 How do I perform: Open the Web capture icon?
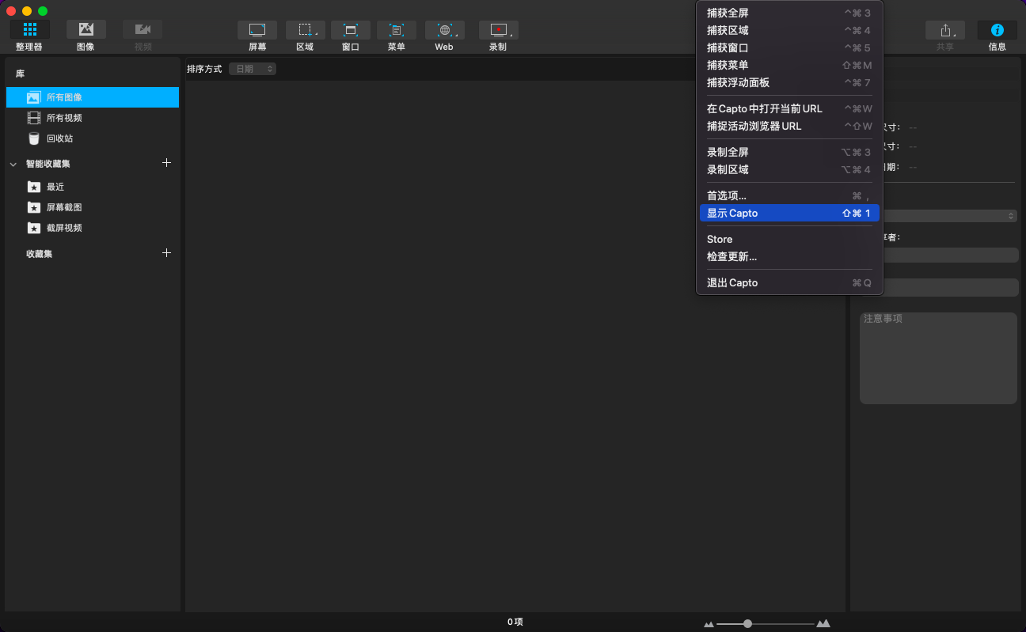coord(444,30)
